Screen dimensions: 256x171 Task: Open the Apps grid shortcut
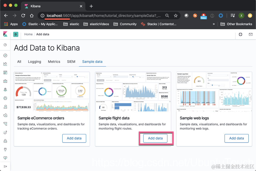tap(11, 24)
